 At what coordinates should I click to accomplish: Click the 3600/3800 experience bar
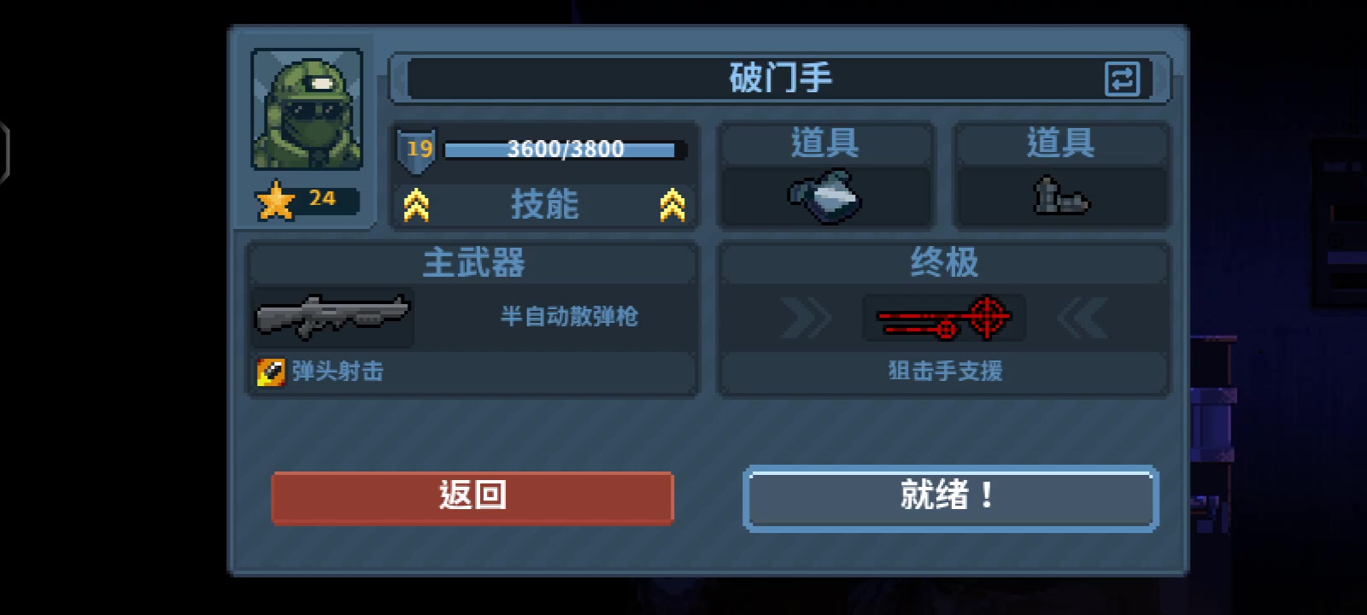[x=565, y=149]
